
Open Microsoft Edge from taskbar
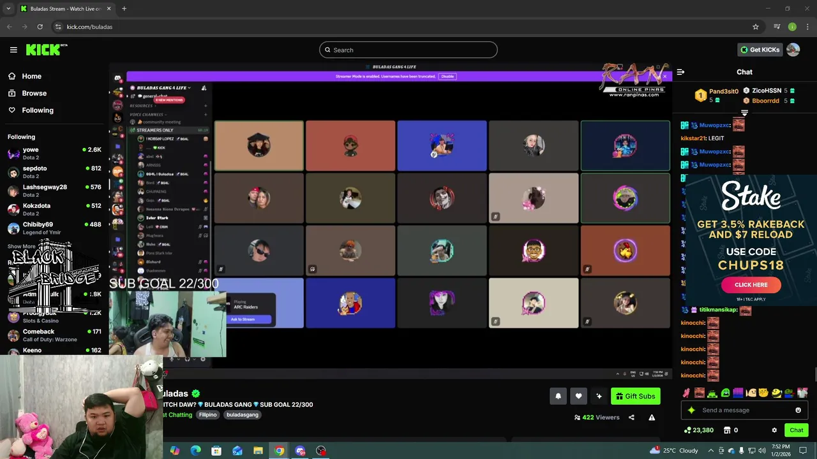[195, 451]
